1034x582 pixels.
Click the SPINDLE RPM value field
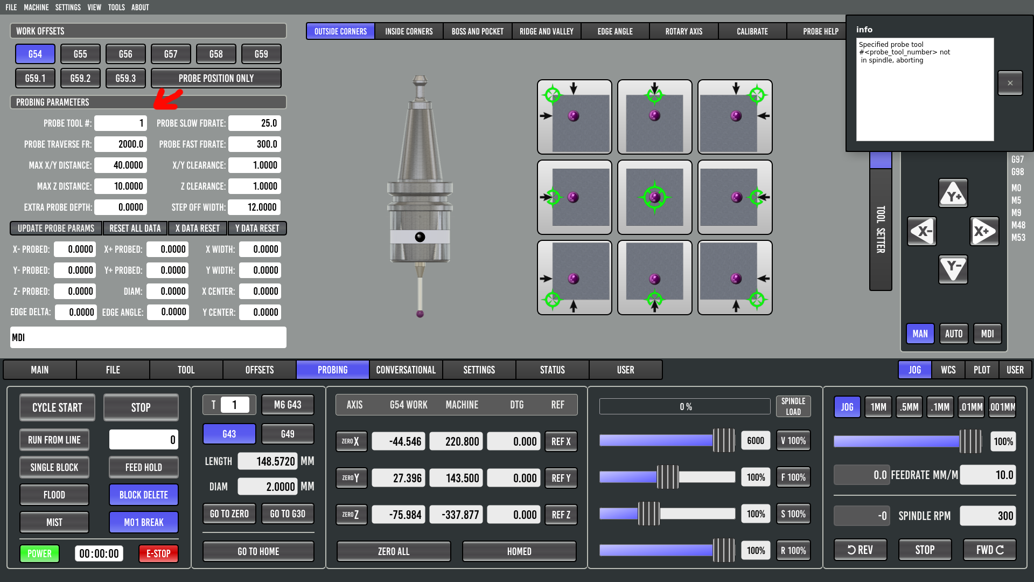click(988, 516)
